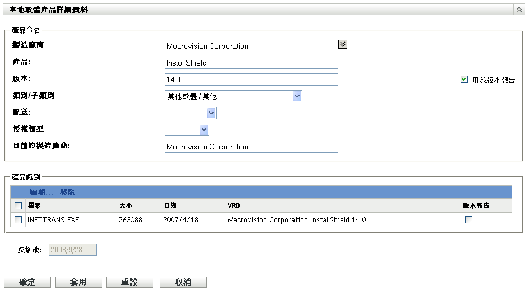Click the INETTRANS.EXE file name

click(x=53, y=220)
